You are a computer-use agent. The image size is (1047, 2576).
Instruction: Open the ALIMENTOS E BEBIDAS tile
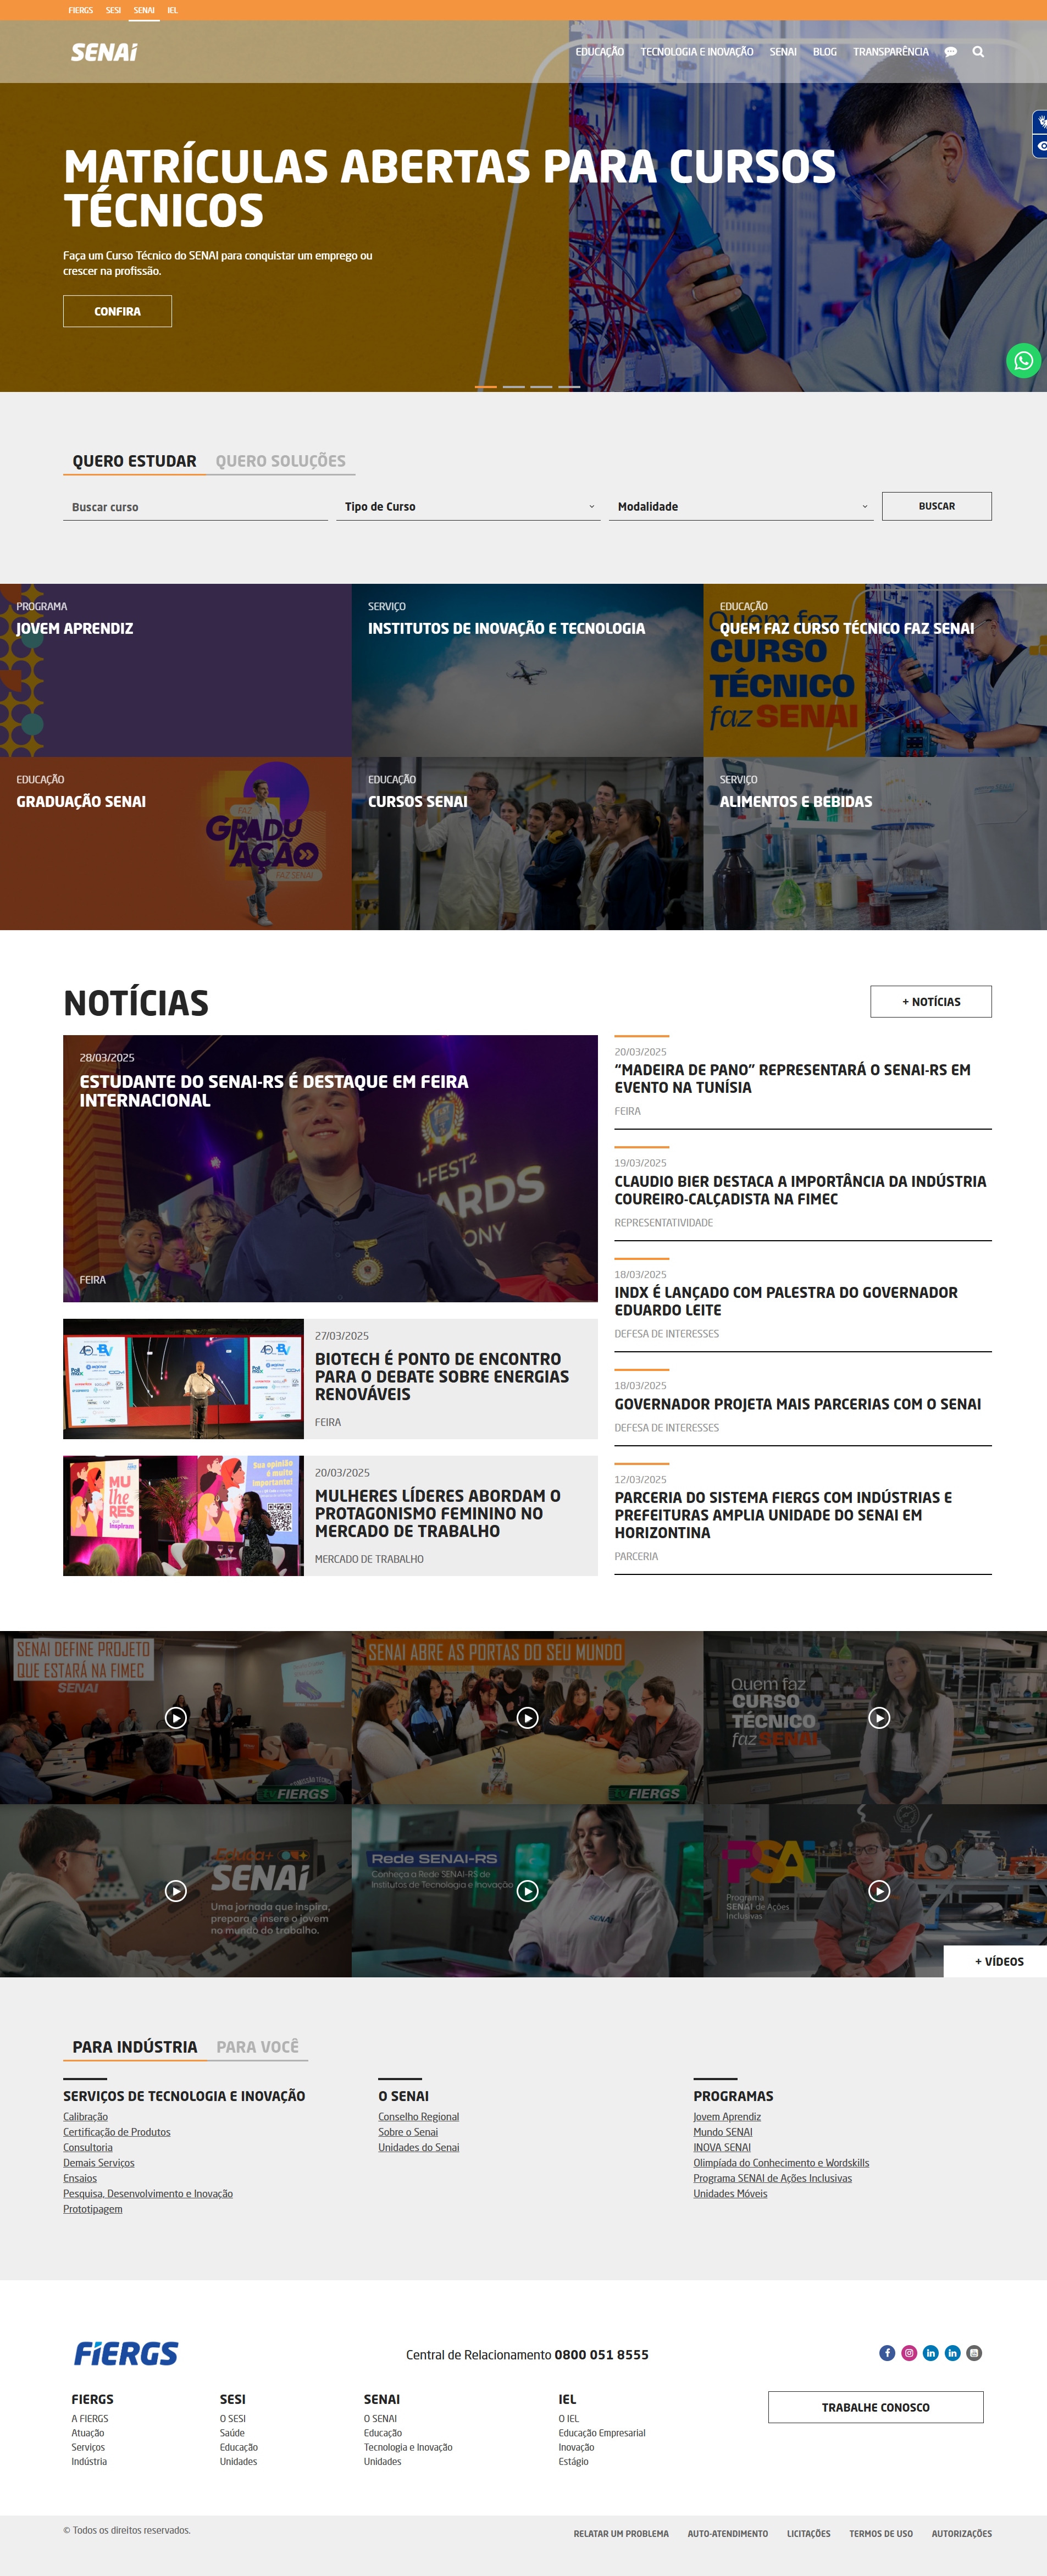coord(875,843)
